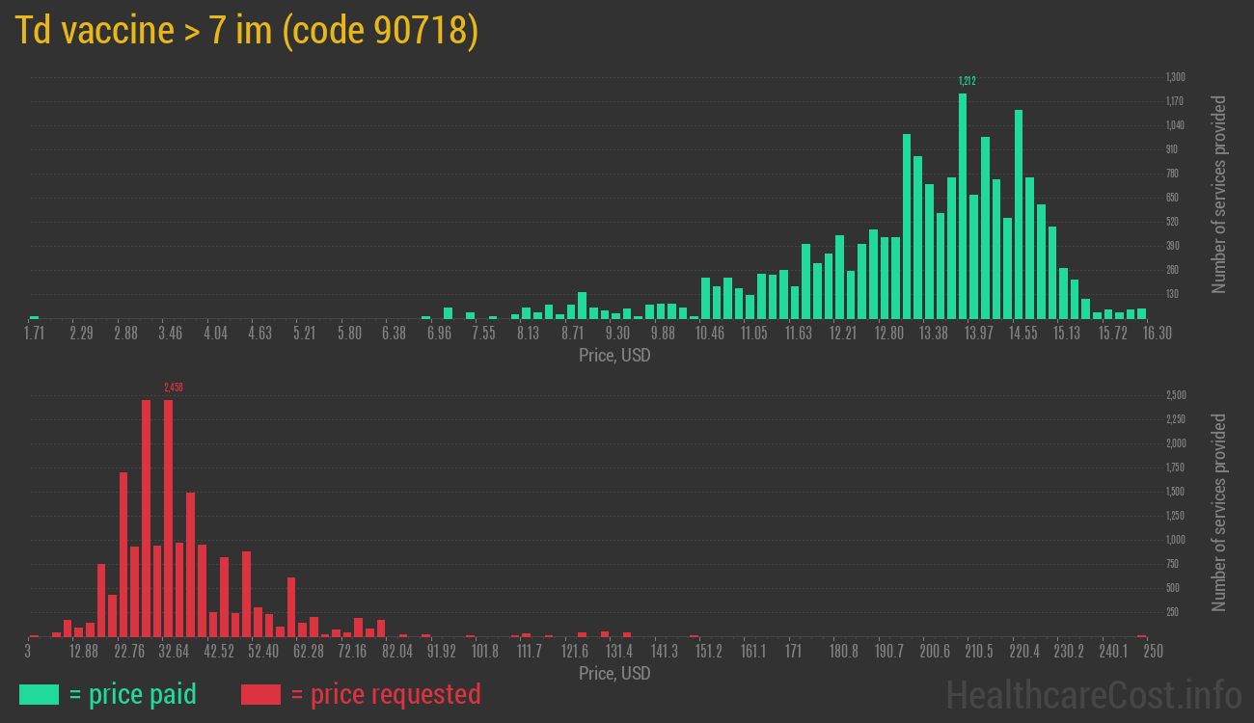Click the "= price paid" legend label
The height and width of the screenshot is (723, 1254).
tap(133, 694)
